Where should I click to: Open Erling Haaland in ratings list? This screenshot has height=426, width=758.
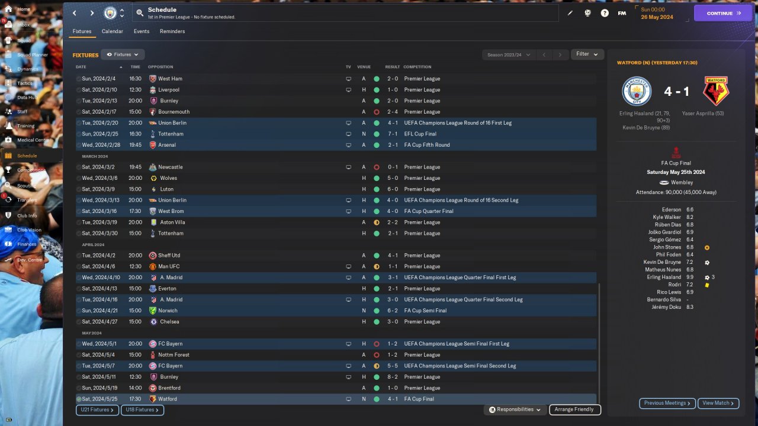(x=664, y=277)
